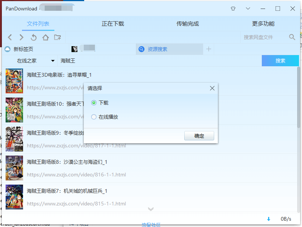Click the blue download arrow speed icon
The width and height of the screenshot is (302, 227).
tap(269, 219)
